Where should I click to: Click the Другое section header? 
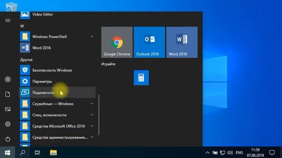26,60
